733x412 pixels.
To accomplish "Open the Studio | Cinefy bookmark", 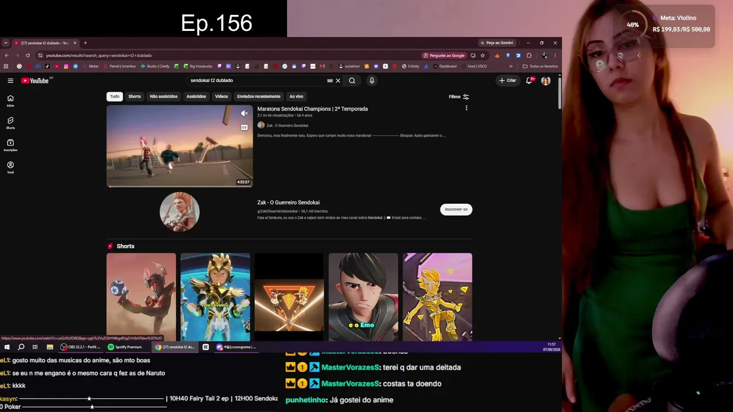I will click(155, 66).
